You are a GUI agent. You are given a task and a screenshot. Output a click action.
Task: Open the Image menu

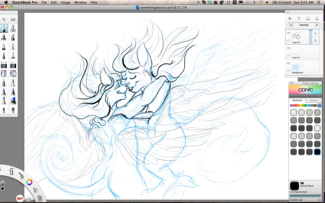pos(66,2)
